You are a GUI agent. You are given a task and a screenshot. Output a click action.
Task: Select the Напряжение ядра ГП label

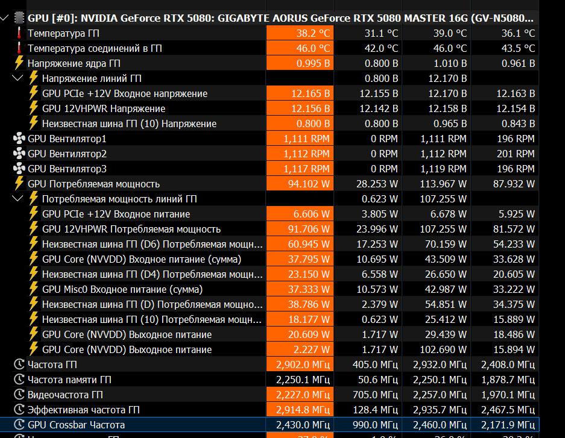(74, 63)
